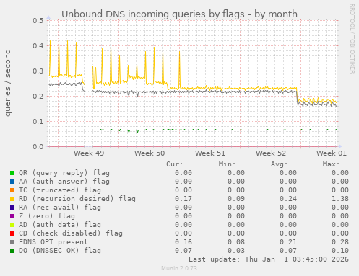Click the DO flag min value 0.03
This screenshot has width=359, height=276.
pyautogui.click(x=236, y=251)
